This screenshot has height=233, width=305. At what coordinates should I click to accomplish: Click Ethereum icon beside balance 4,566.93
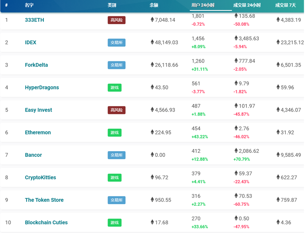point(152,109)
